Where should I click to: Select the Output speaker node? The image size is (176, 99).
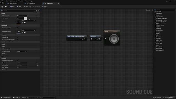click(x=114, y=39)
